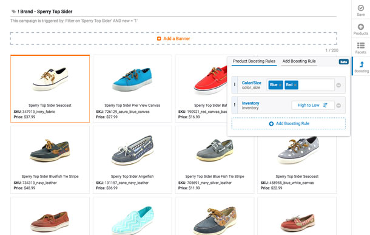This screenshot has width=370, height=235.
Task: Grab the Color/Size rule drag handle
Action: [x=235, y=84]
